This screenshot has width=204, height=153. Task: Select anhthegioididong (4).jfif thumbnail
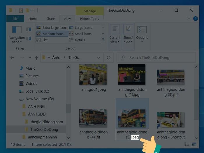(93, 118)
